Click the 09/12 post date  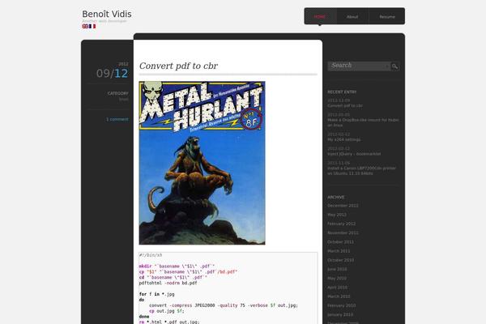(x=112, y=74)
